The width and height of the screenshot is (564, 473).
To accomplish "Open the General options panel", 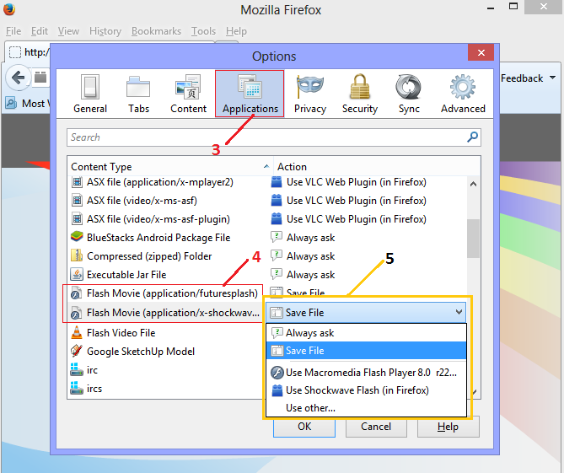I will (x=90, y=94).
